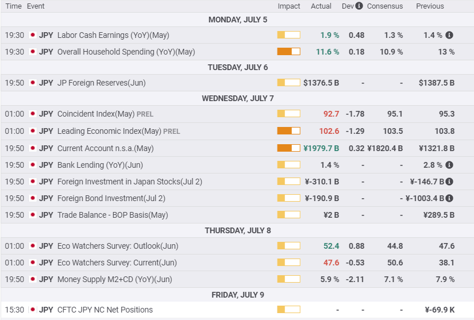Click info icon on Foreign Bond Investment row

click(x=449, y=198)
